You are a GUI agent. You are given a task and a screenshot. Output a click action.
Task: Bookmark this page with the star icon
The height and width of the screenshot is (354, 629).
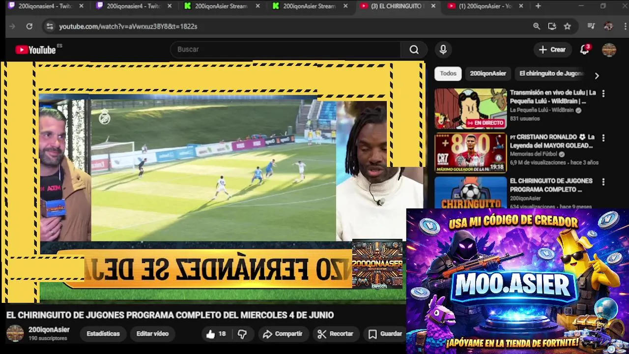(x=567, y=26)
